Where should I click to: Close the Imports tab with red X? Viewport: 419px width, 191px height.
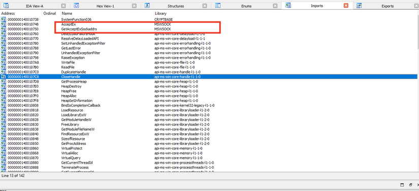[346, 6]
